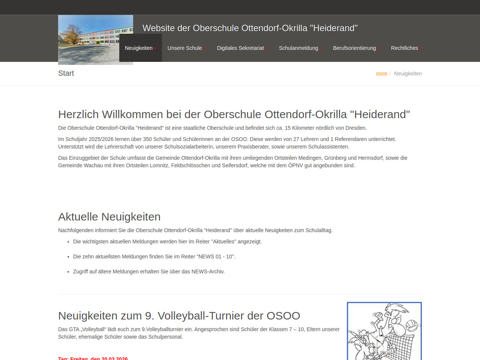
Task: Click the Start page title
Action: tap(66, 73)
